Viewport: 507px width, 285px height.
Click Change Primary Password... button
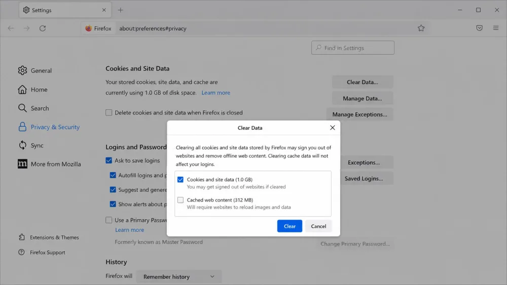click(355, 243)
